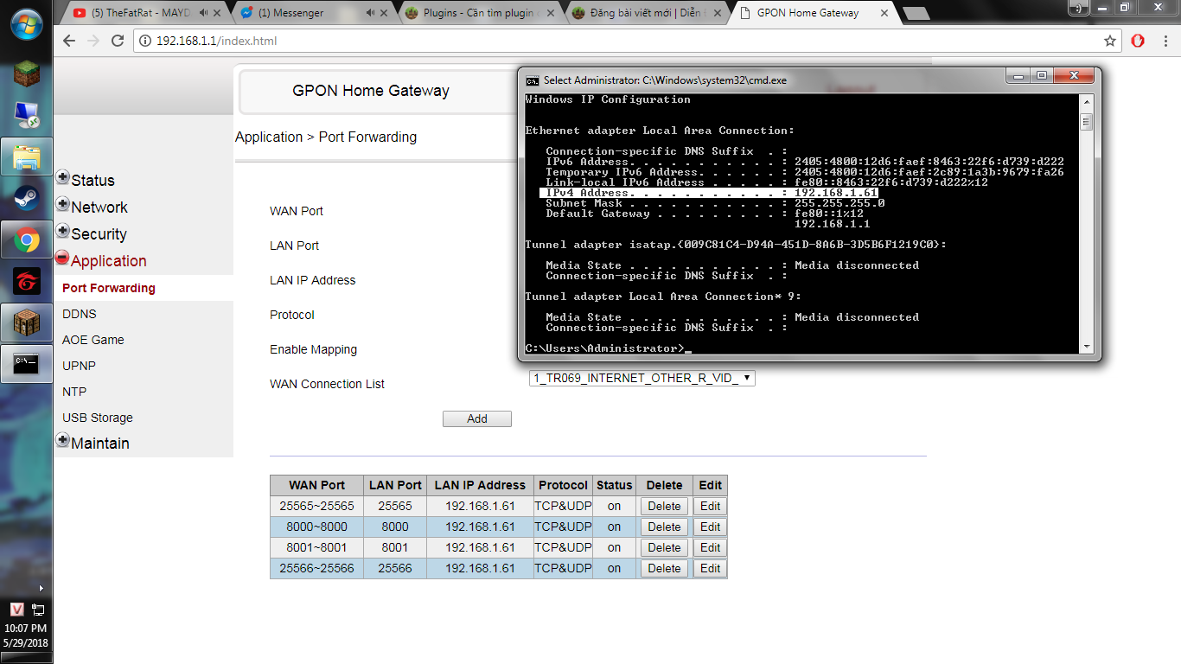Open the UPNP page

[79, 366]
